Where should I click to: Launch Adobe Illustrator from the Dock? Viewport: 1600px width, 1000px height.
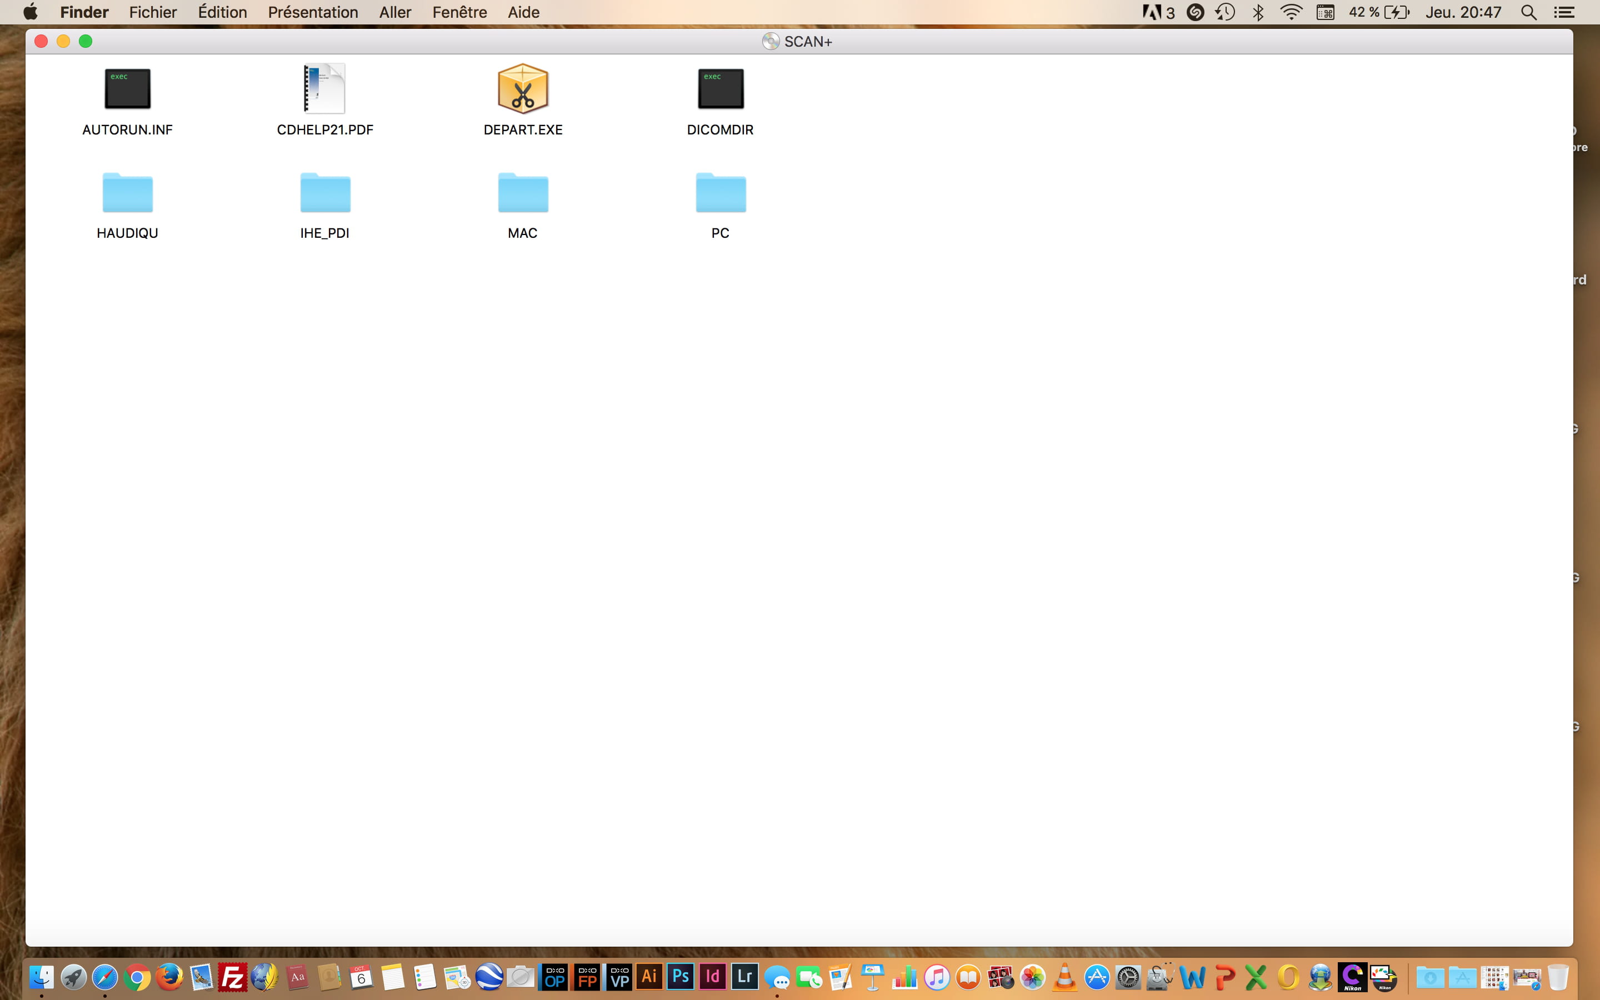[649, 977]
